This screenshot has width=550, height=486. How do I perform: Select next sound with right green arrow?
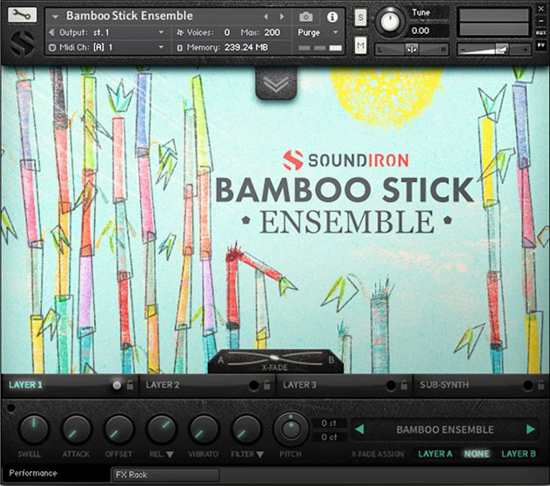(x=530, y=429)
